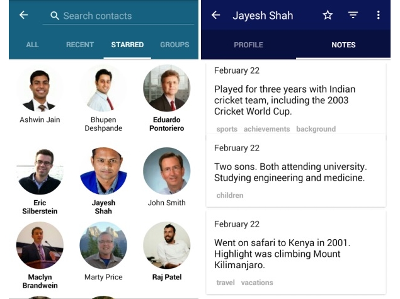This screenshot has width=400, height=299.
Task: Tap the back arrow beside Search contacts
Action: (23, 15)
